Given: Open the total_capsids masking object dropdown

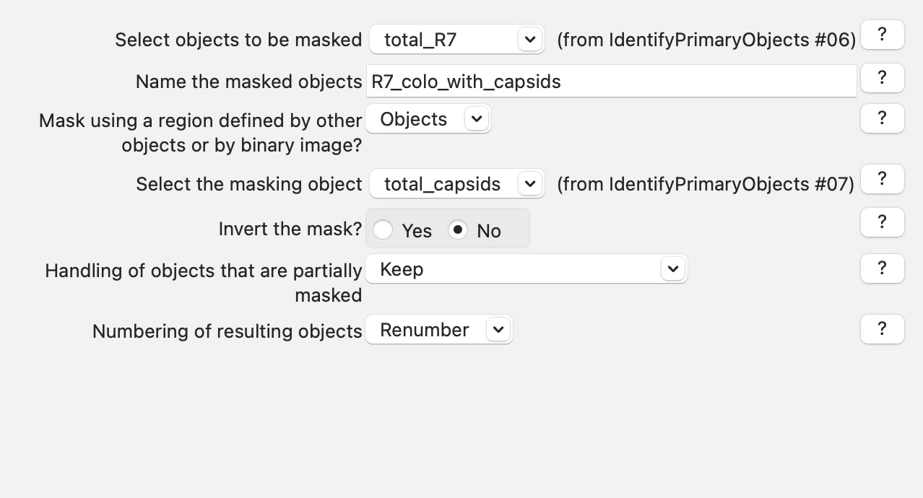Looking at the screenshot, I should point(456,184).
